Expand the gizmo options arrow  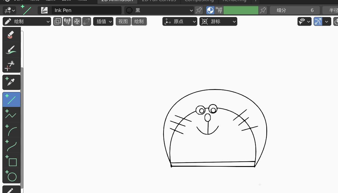[x=327, y=21]
